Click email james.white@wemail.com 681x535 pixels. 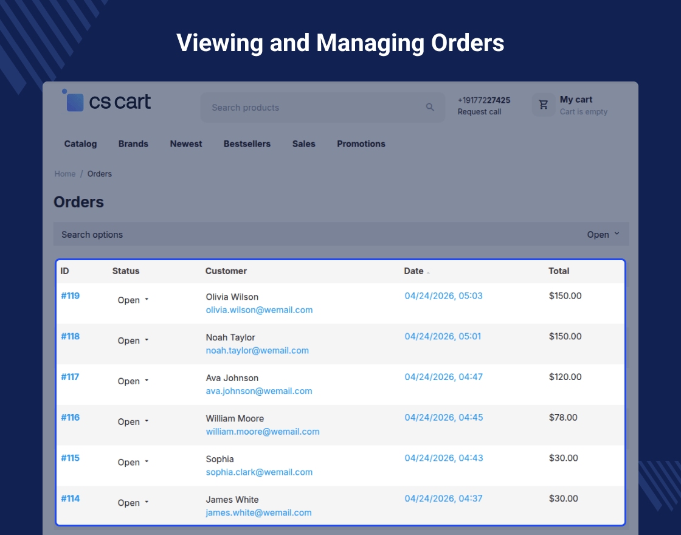(x=259, y=513)
